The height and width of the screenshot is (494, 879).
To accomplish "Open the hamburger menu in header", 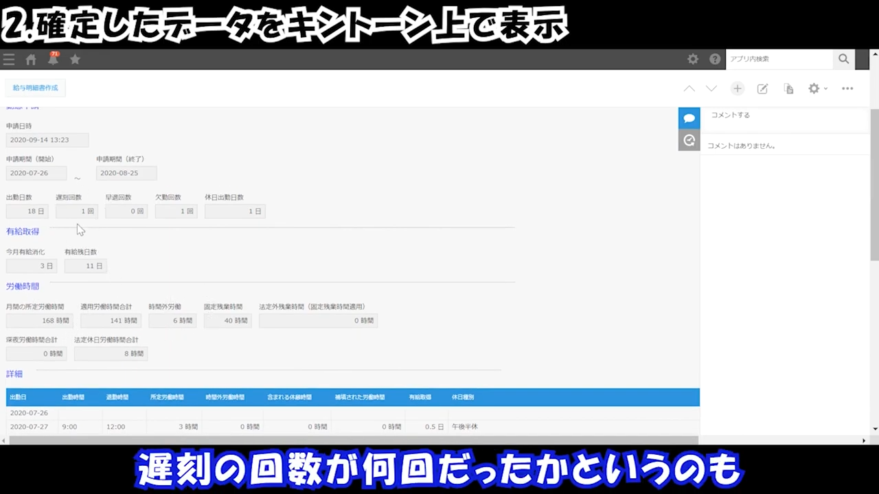I will (9, 60).
